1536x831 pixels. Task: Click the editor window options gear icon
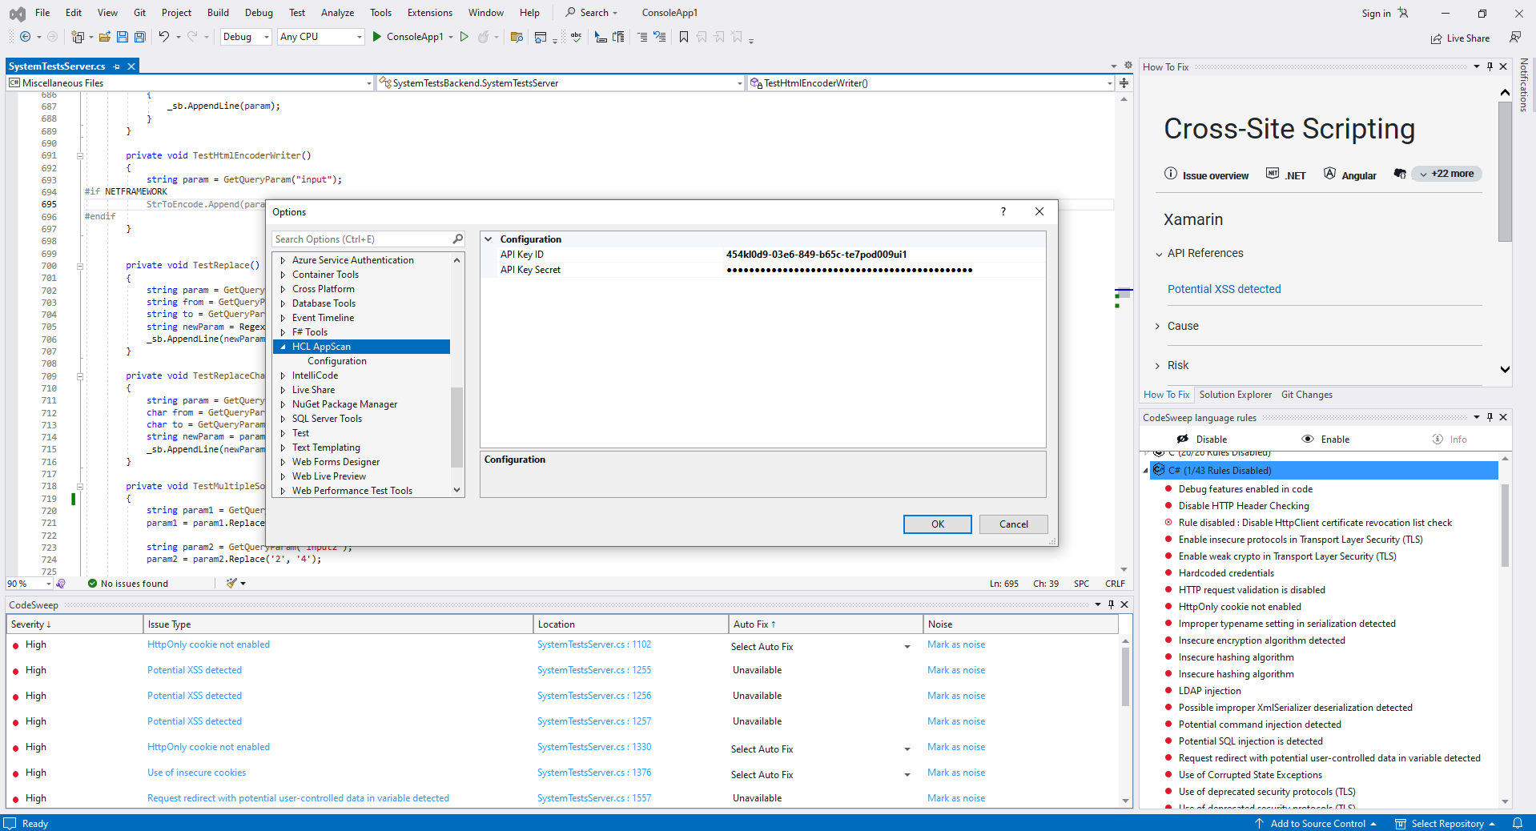coord(1128,66)
